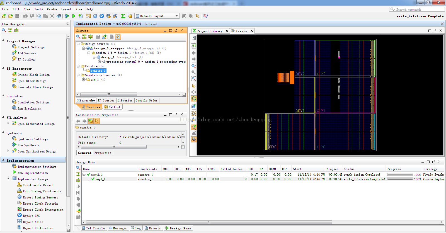446x233 pixels.
Task: Click IP Catalog in Project Manager
Action: point(26,59)
